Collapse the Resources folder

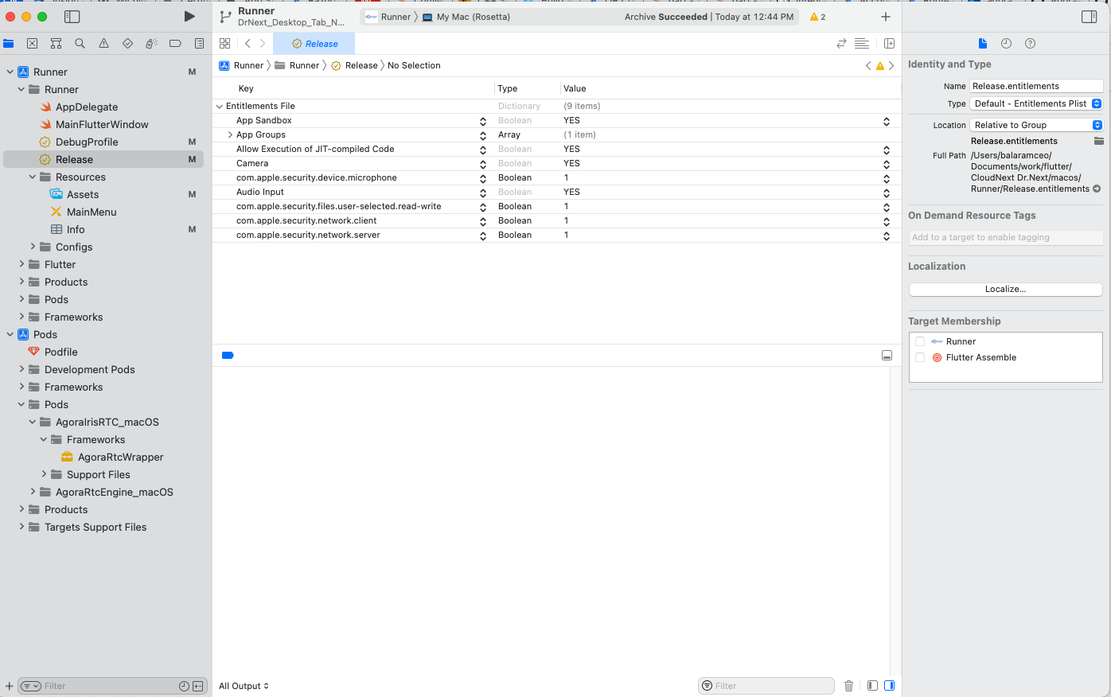(32, 177)
